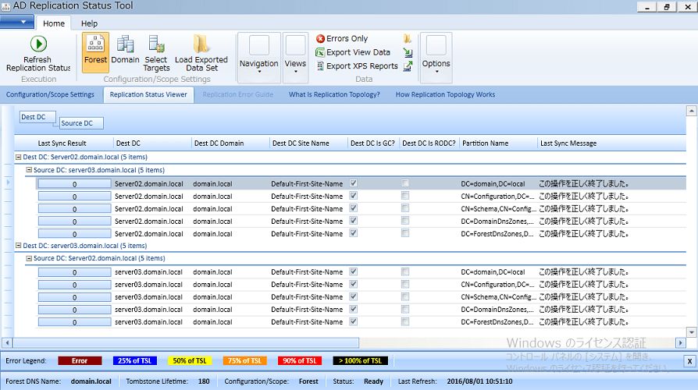
Task: Choose the Domain scope icon
Action: click(125, 45)
